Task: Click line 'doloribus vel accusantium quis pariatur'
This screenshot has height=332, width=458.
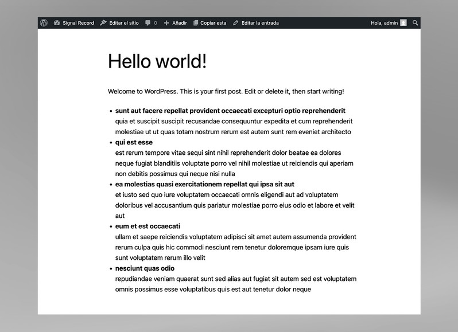Action: 235,205
